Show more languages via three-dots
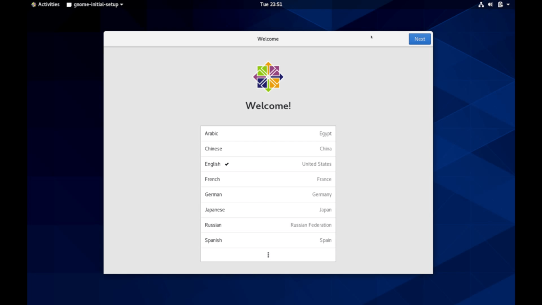Viewport: 542px width, 305px height. point(268,255)
